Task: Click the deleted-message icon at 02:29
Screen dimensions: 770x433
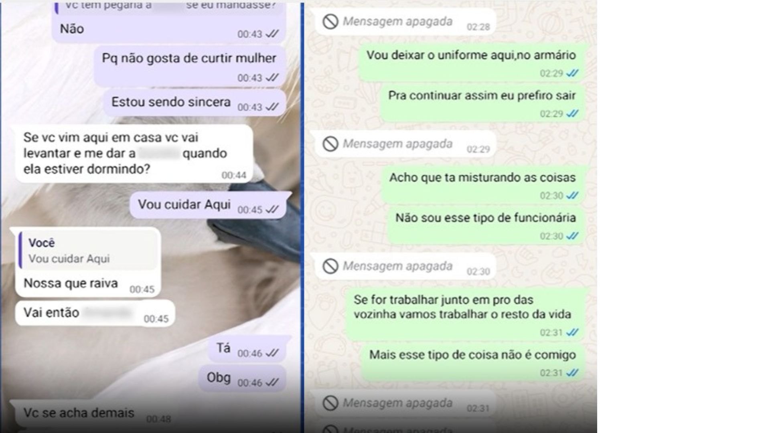Action: click(x=330, y=144)
